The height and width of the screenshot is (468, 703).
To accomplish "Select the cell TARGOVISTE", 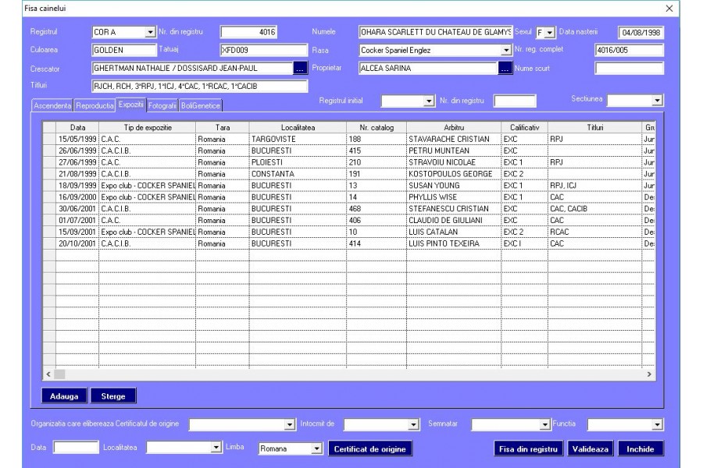I will [298, 140].
